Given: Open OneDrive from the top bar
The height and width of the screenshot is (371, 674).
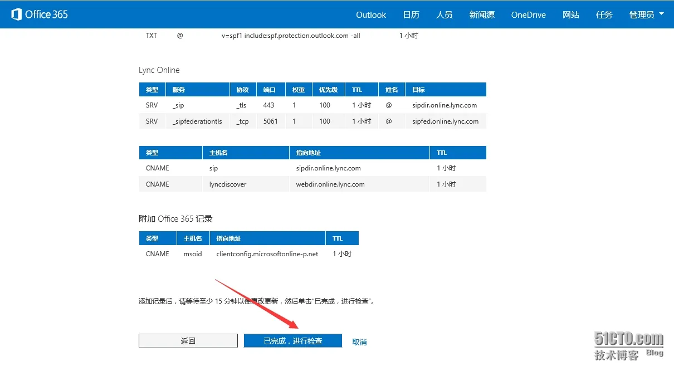Looking at the screenshot, I should tap(529, 15).
